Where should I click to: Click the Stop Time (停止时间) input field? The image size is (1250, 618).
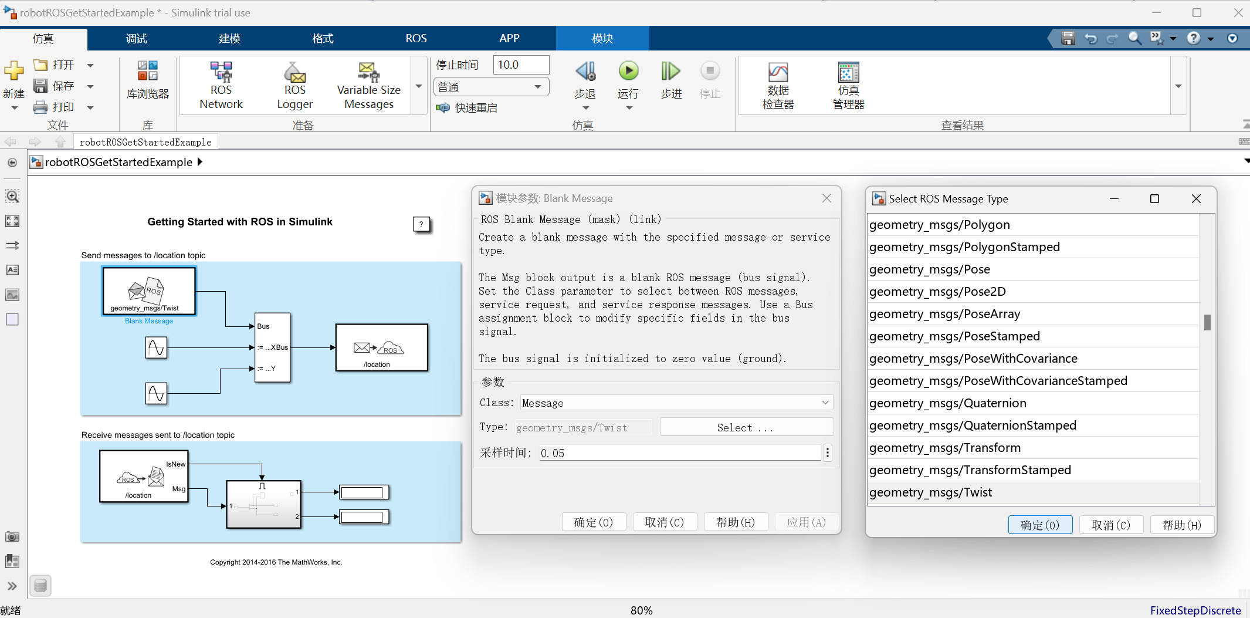(521, 65)
